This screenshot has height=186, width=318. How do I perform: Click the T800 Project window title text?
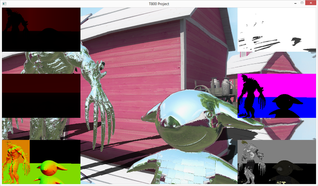(159, 4)
